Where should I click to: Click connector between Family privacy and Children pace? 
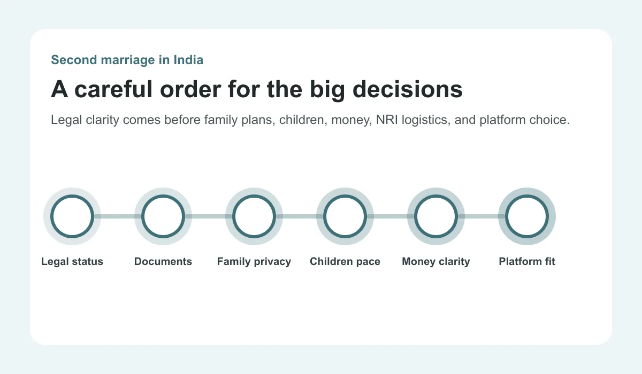point(300,216)
